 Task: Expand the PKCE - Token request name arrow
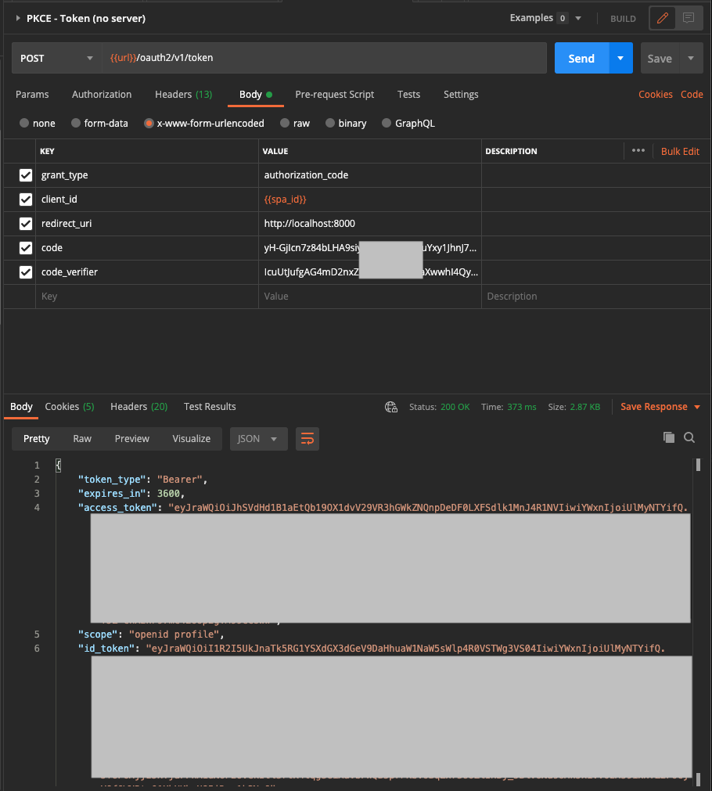pyautogui.click(x=18, y=18)
